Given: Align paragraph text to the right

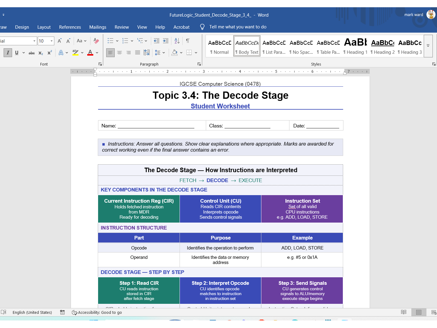Looking at the screenshot, I should coord(129,53).
